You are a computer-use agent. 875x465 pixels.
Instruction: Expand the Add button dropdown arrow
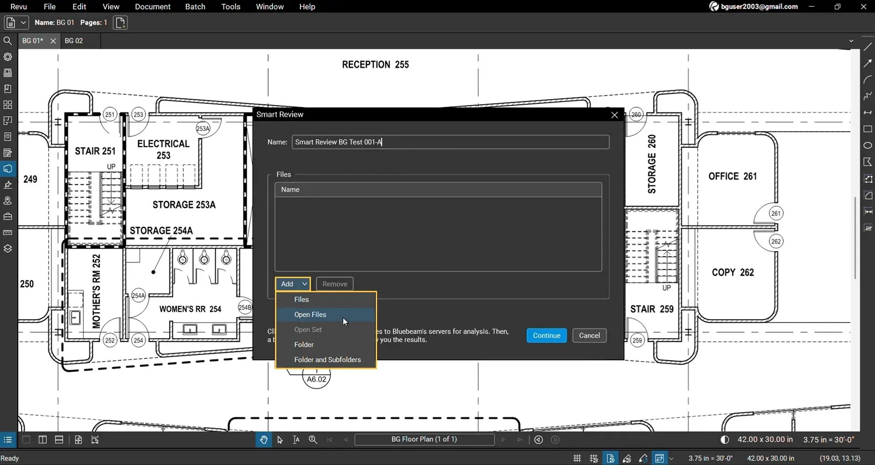click(304, 284)
